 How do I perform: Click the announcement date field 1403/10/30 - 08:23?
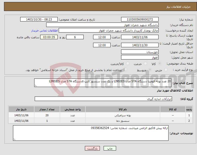39,19
